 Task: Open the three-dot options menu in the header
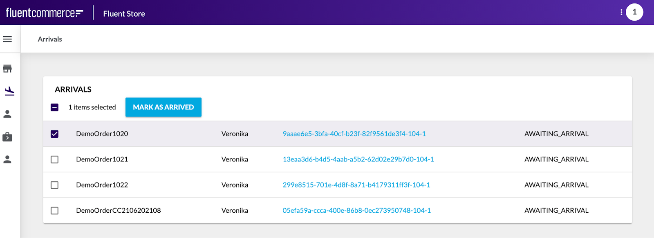621,12
